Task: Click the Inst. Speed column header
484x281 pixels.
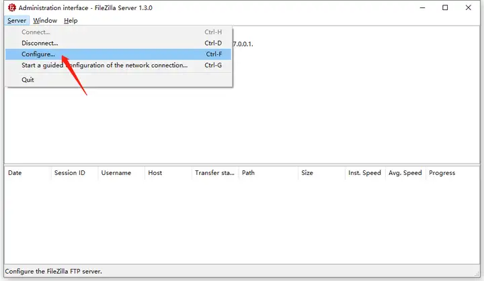Action: click(x=365, y=173)
